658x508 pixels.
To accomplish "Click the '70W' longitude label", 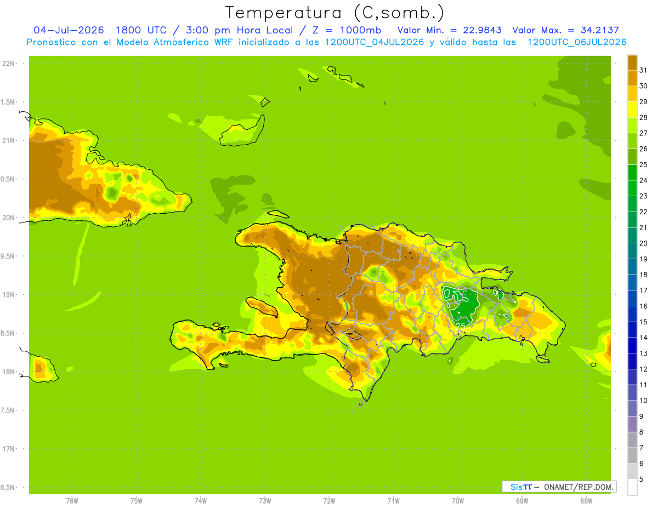I will [458, 500].
